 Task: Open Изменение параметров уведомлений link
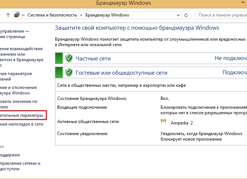[16, 76]
